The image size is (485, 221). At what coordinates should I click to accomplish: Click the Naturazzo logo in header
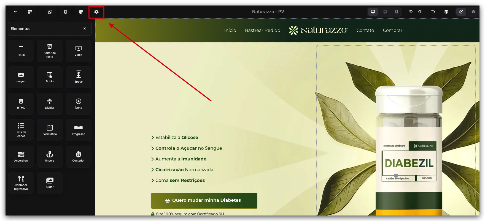(x=318, y=30)
